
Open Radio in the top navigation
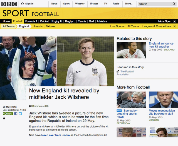(116, 4)
